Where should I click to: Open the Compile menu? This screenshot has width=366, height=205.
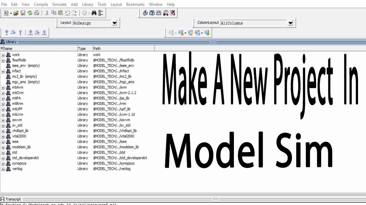41,4
